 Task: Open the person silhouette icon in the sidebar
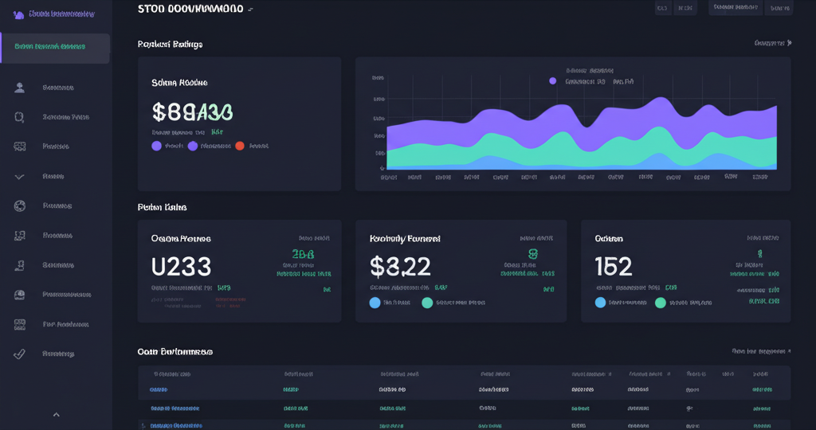click(x=19, y=88)
